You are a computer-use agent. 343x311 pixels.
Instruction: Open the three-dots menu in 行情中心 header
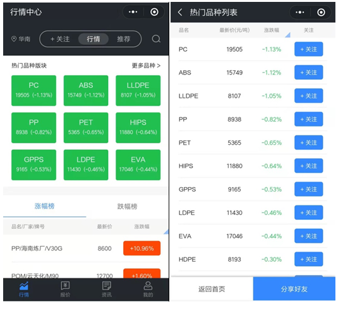click(x=133, y=12)
